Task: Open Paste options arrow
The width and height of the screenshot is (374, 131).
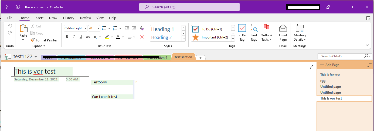Action: (x=23, y=40)
